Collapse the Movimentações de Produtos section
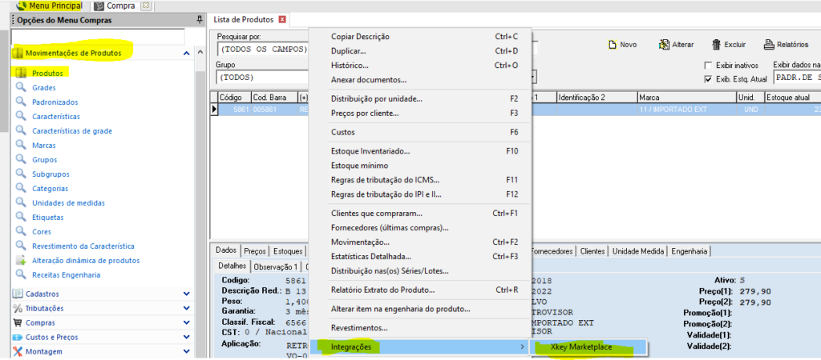 (x=187, y=54)
